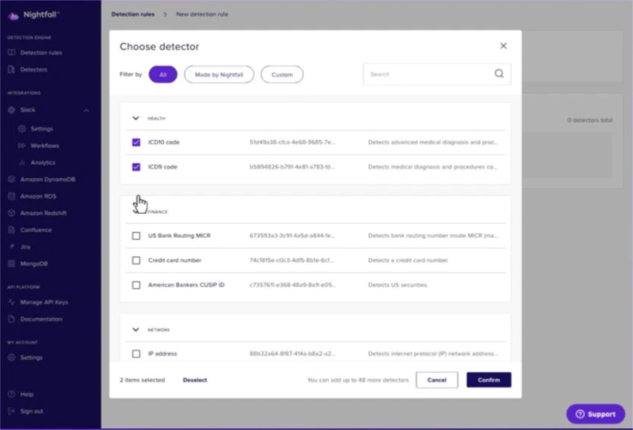Filter by Custom detectors
This screenshot has width=633, height=430.
282,75
